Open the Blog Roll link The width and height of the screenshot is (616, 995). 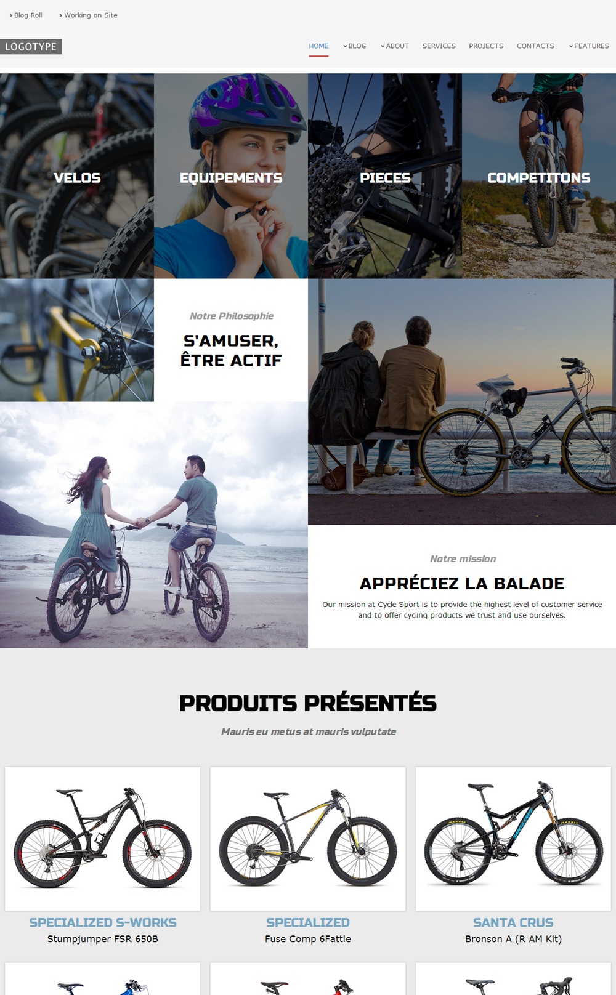click(x=26, y=15)
